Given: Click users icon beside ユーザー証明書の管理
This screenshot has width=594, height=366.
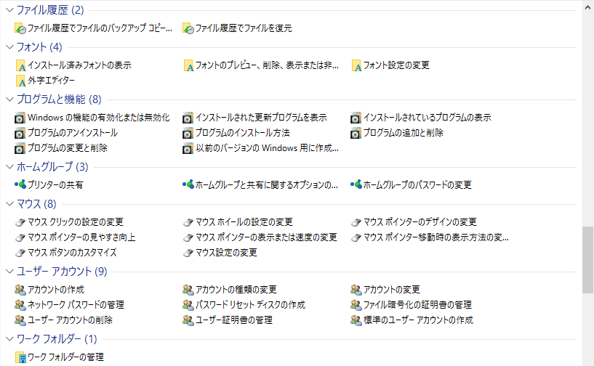Looking at the screenshot, I should pos(188,320).
